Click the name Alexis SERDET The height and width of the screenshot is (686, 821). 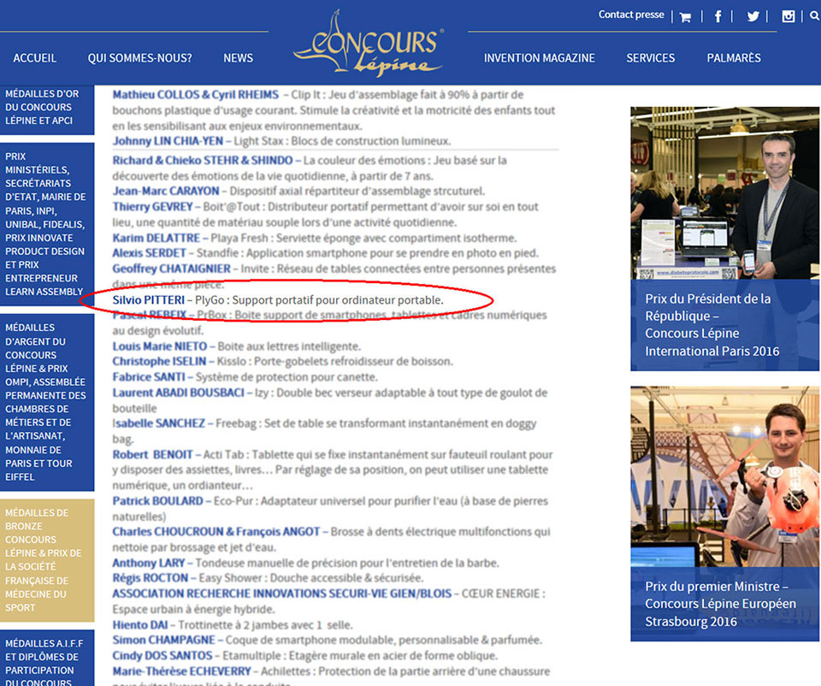pos(149,253)
